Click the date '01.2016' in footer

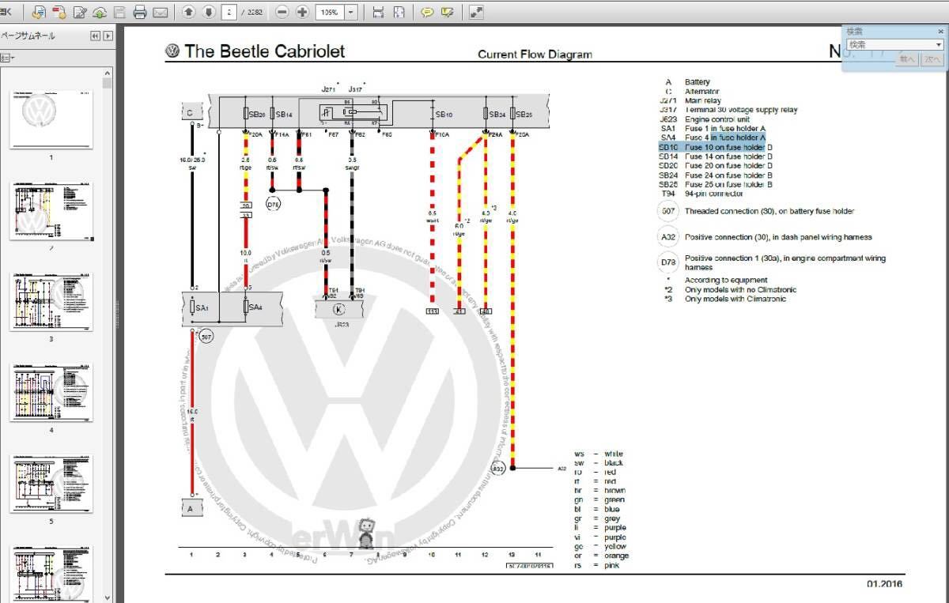tap(884, 584)
